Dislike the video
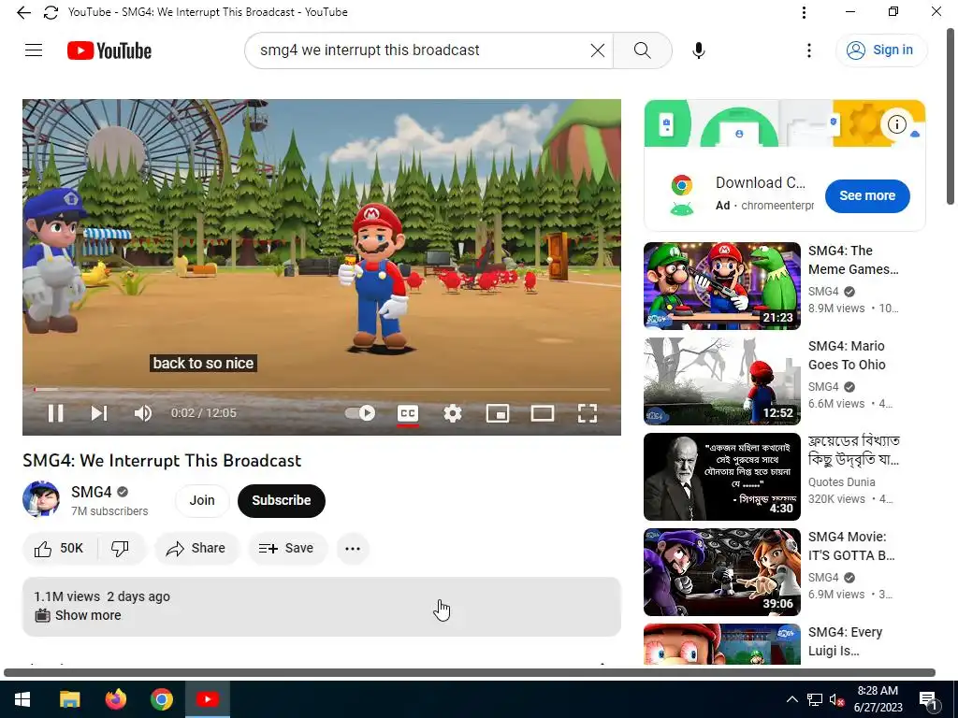Viewport: 958px width, 718px height. point(121,548)
